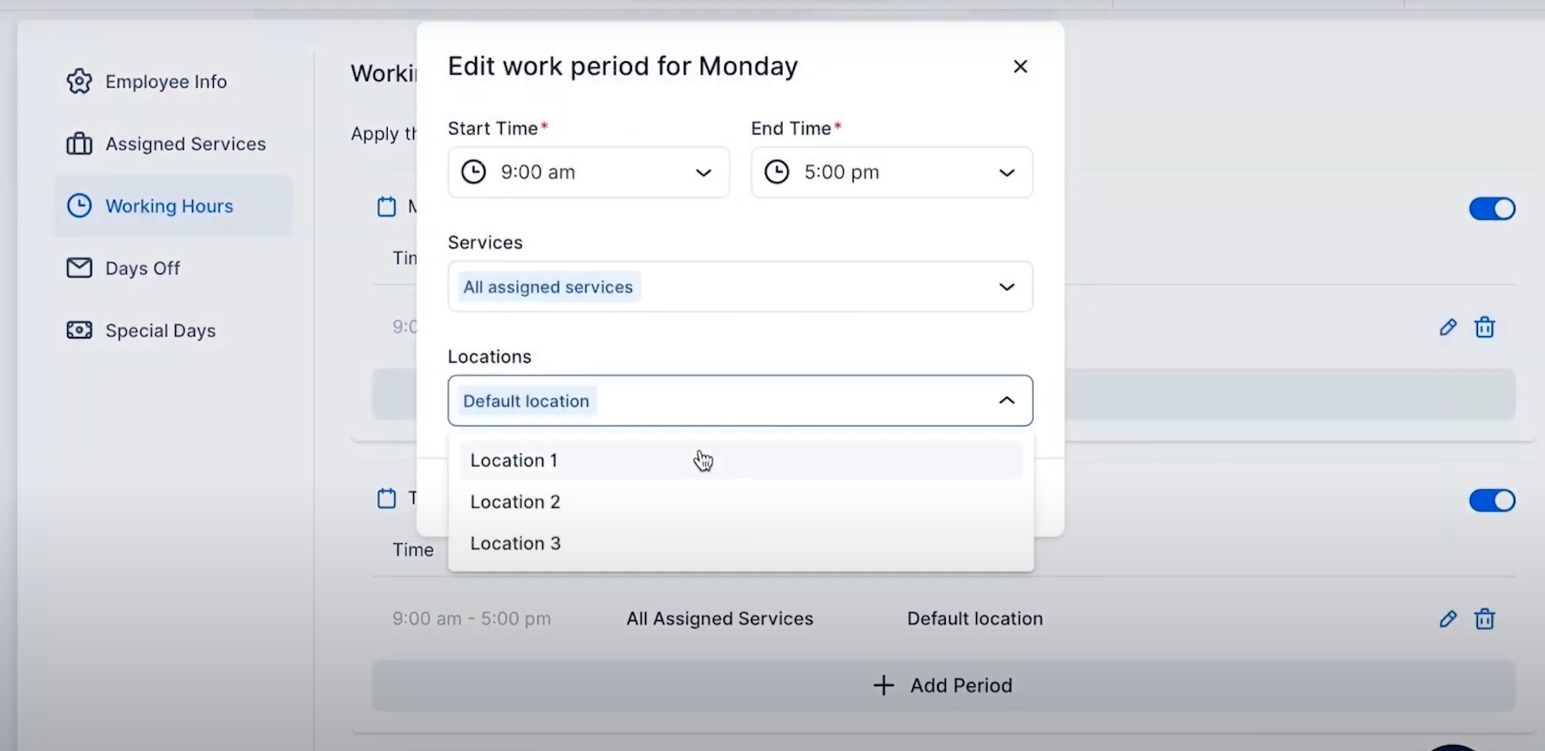Collapse the Locations dropdown chevron
Screen dimensions: 1545x751
click(1006, 400)
